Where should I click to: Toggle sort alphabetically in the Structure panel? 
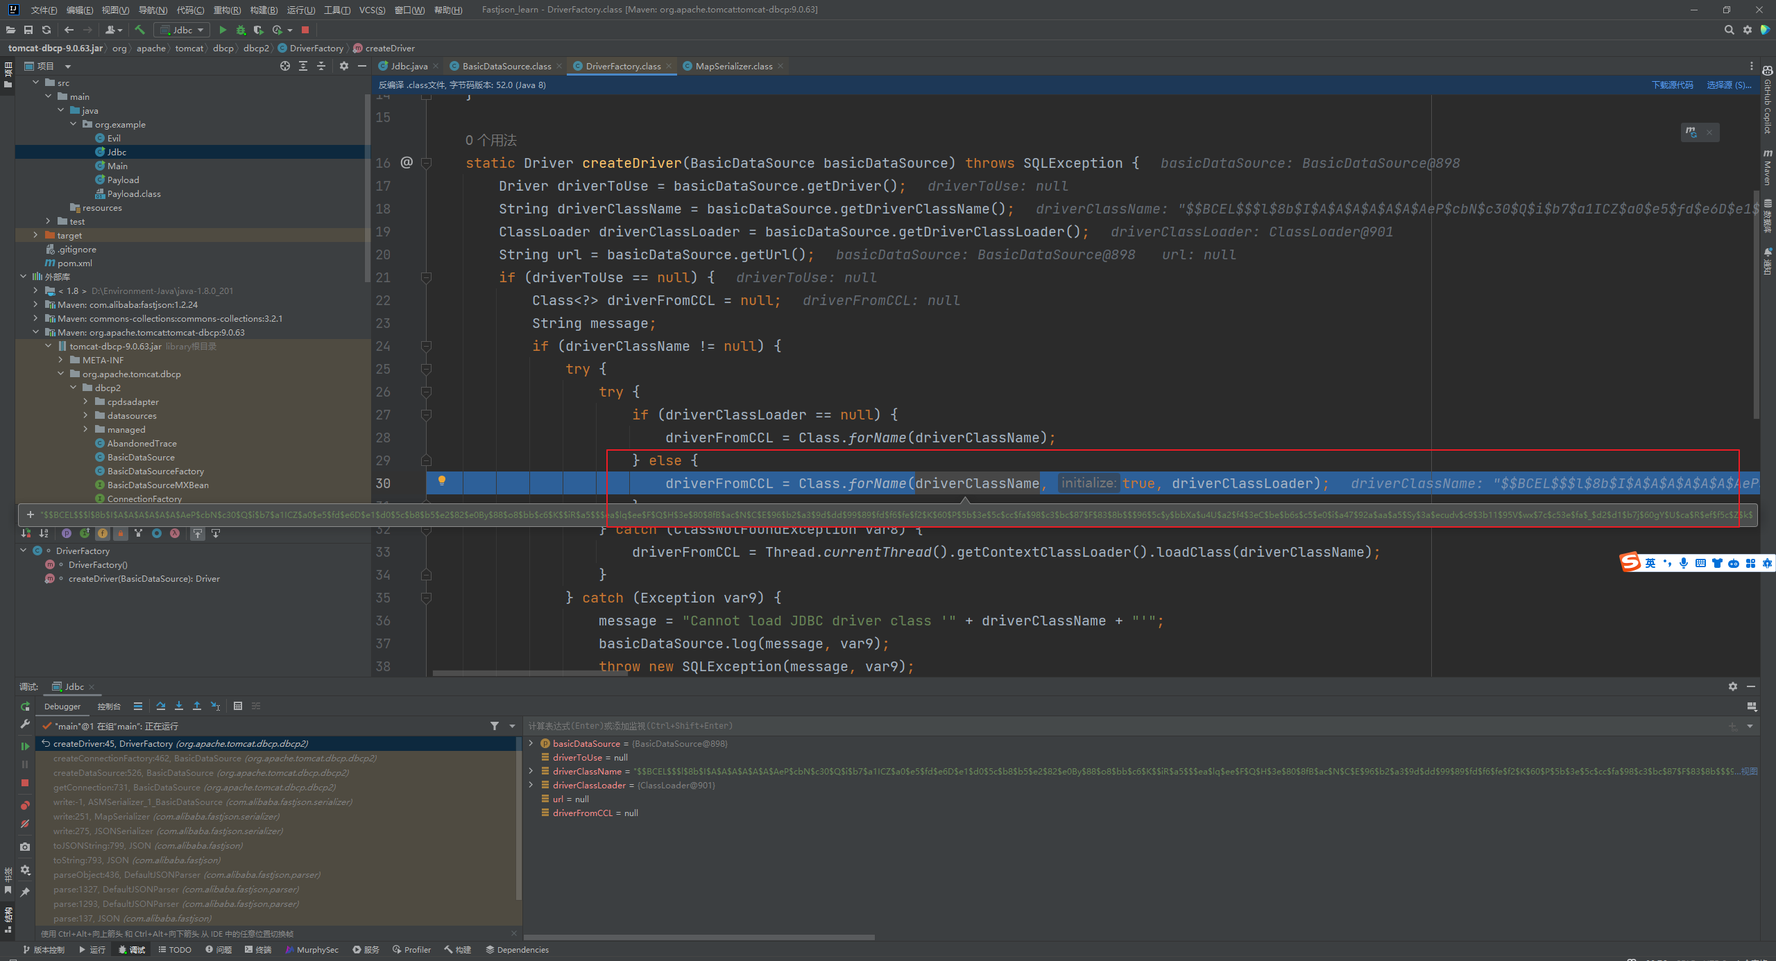(x=44, y=533)
